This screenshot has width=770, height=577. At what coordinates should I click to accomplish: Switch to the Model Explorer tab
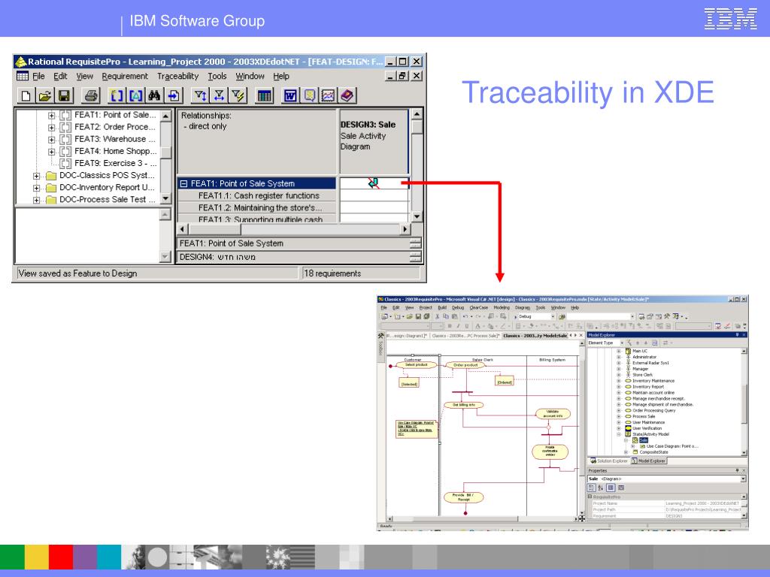tap(649, 461)
